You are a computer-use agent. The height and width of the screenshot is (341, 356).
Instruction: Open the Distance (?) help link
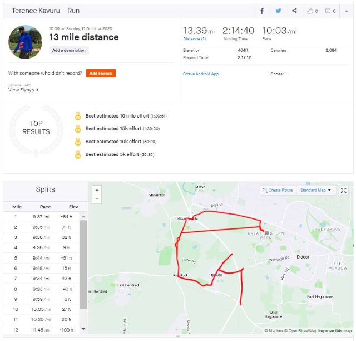(x=191, y=39)
